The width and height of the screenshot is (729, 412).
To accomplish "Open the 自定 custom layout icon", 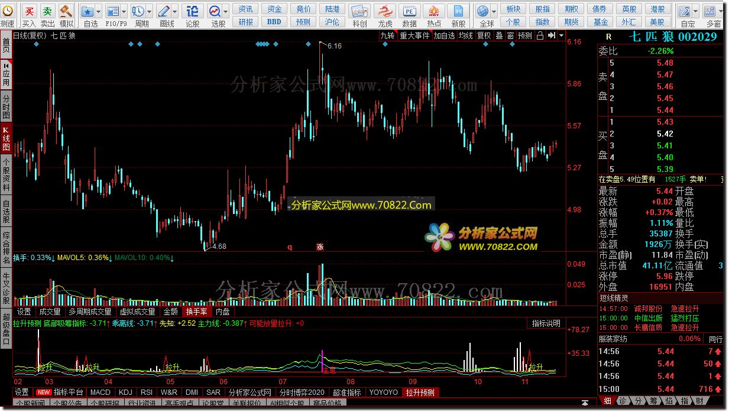I will [x=684, y=11].
